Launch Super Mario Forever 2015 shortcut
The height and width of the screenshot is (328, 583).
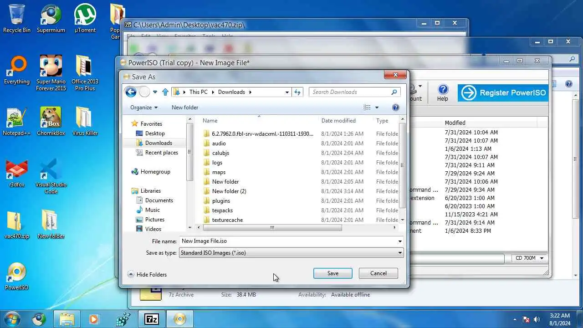tap(51, 73)
